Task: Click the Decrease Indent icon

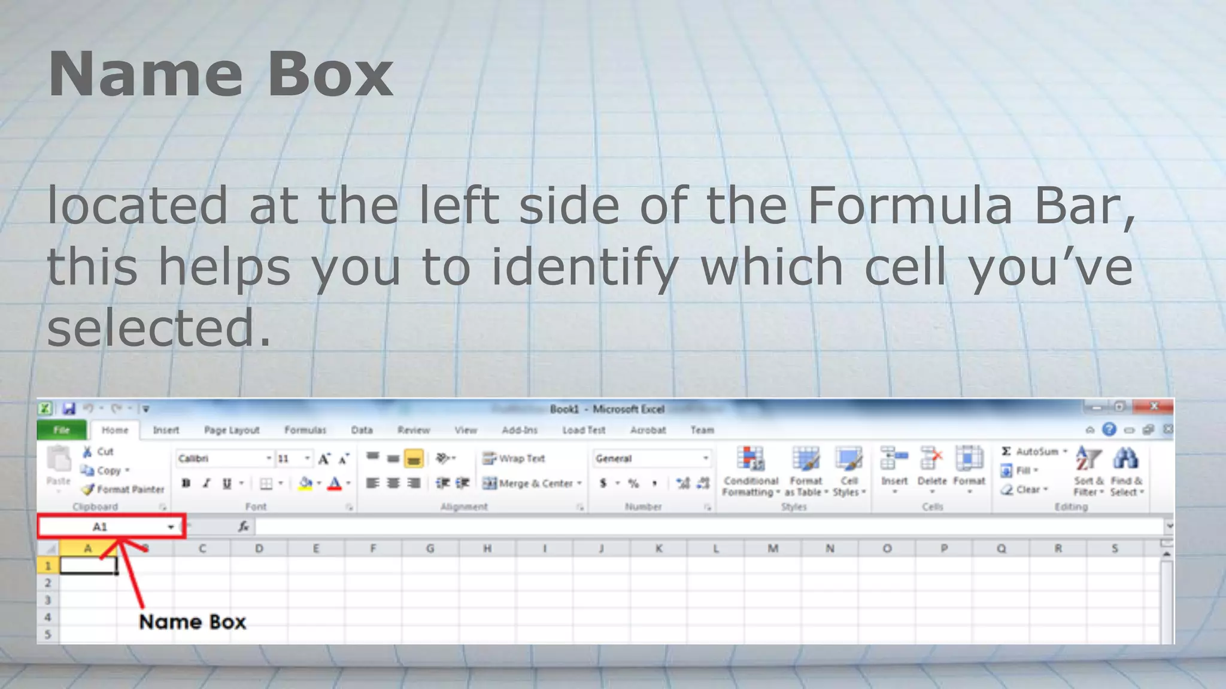Action: 442,483
